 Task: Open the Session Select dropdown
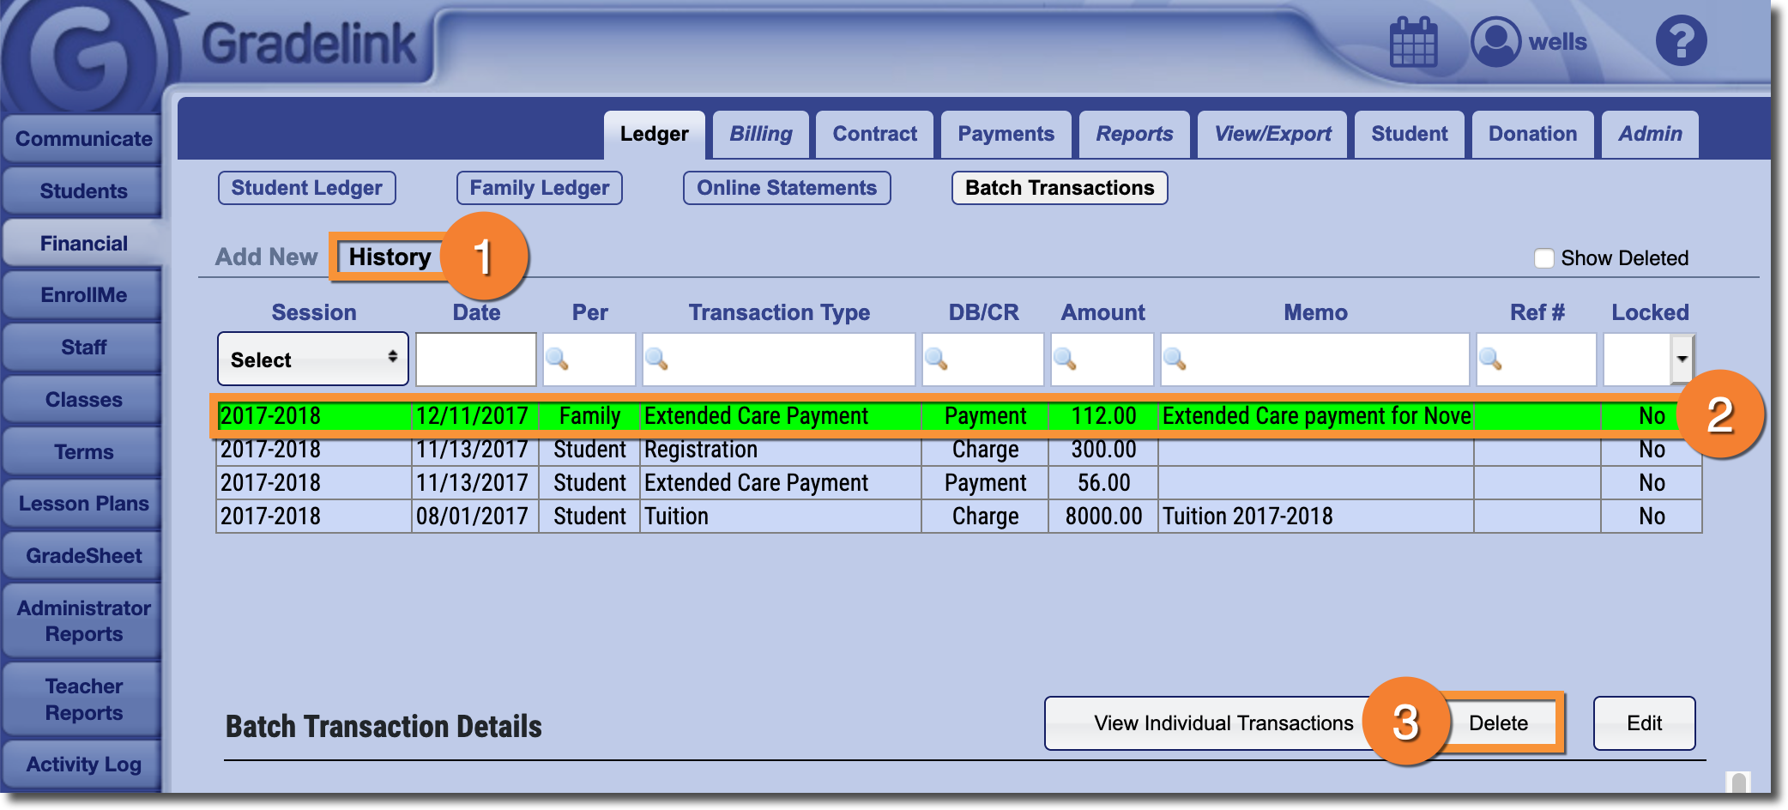point(312,360)
